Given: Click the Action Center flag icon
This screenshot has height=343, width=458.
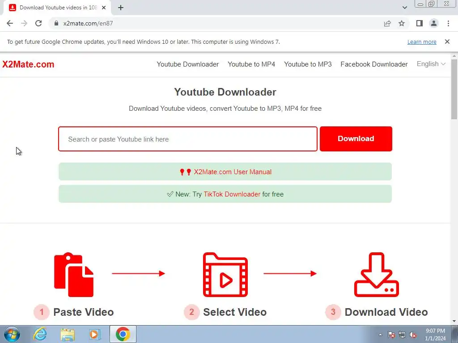Looking at the screenshot, I should [x=391, y=335].
